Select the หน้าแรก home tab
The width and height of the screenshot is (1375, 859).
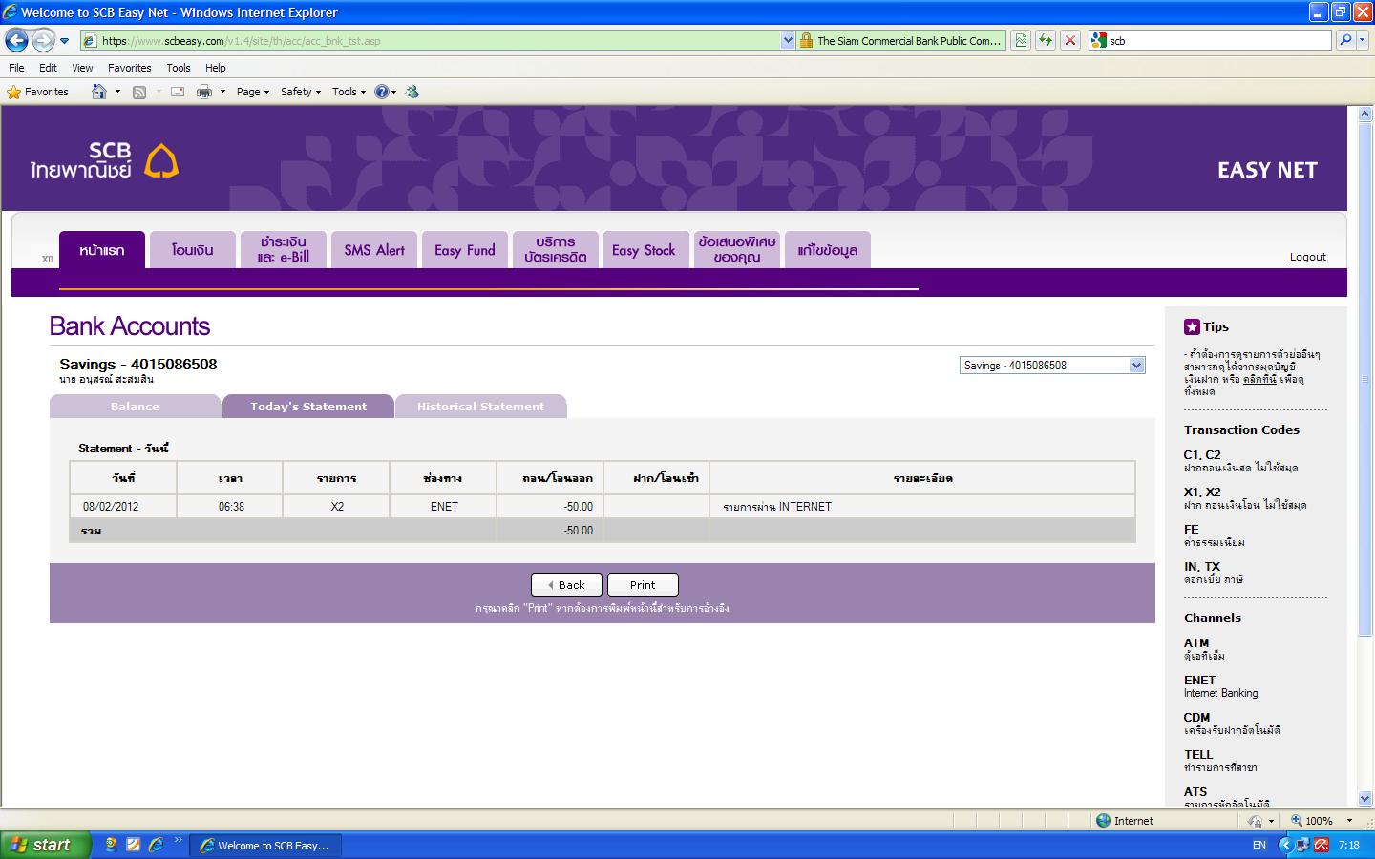pos(102,250)
